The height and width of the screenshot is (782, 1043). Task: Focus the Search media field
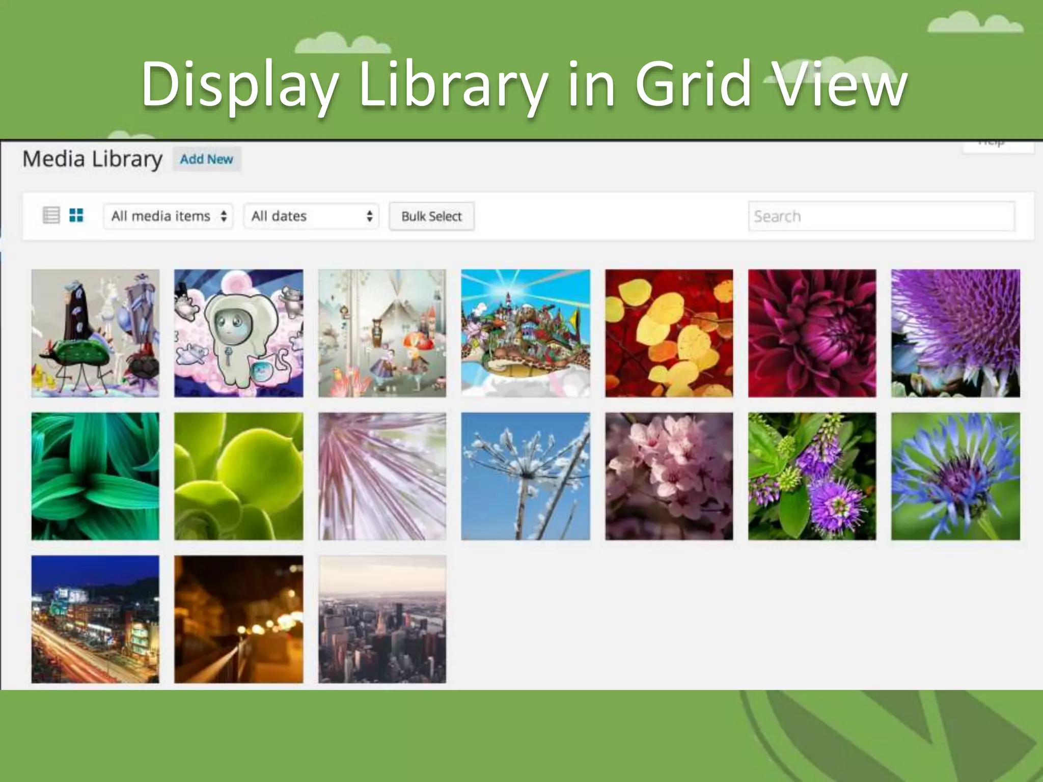click(x=881, y=216)
